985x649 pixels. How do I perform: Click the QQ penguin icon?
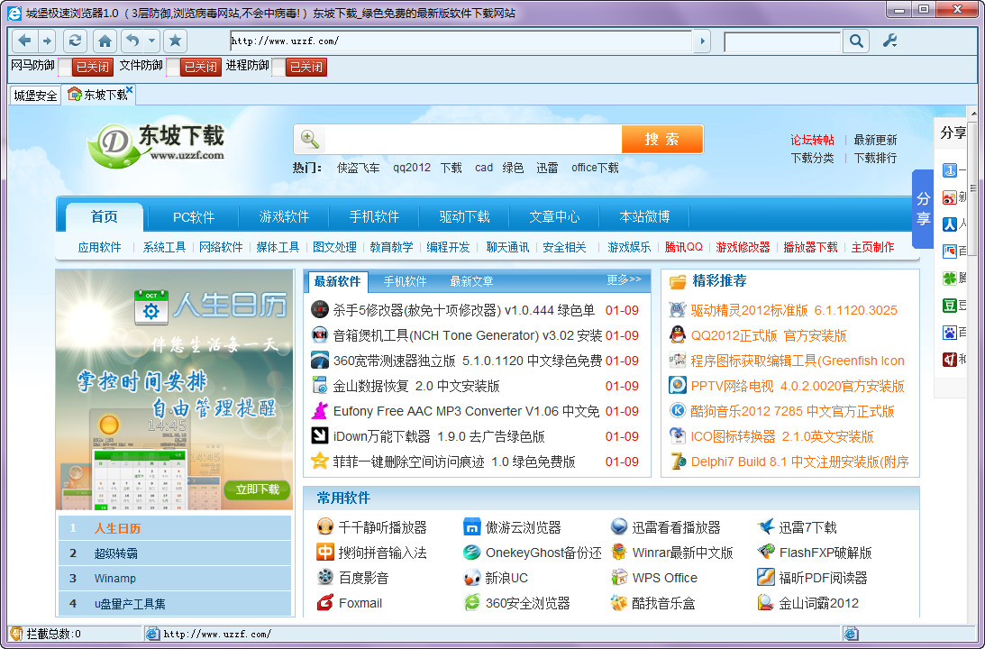pos(677,335)
